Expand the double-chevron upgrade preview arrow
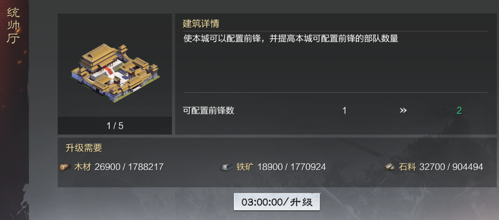 [x=404, y=110]
